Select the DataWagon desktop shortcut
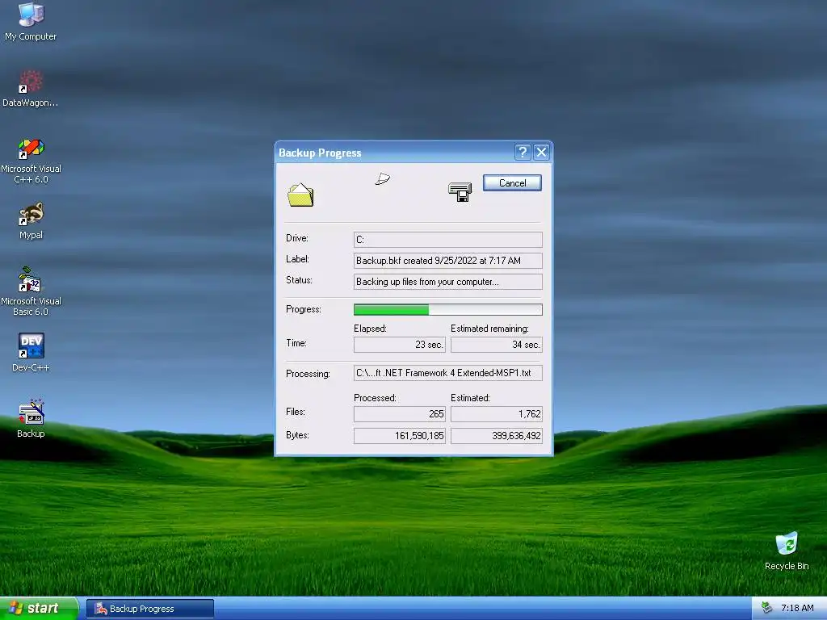This screenshot has width=827, height=620. (31, 87)
